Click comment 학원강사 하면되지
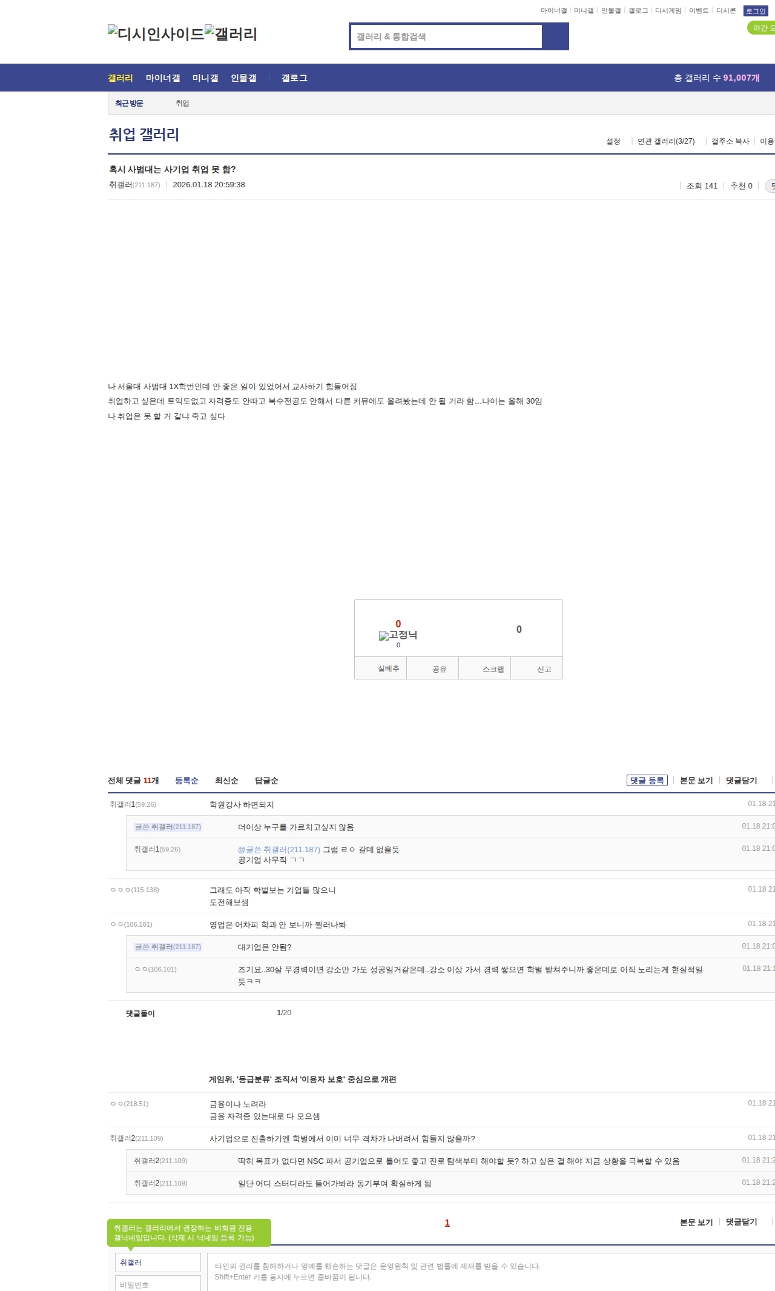The width and height of the screenshot is (775, 1291). click(x=242, y=805)
